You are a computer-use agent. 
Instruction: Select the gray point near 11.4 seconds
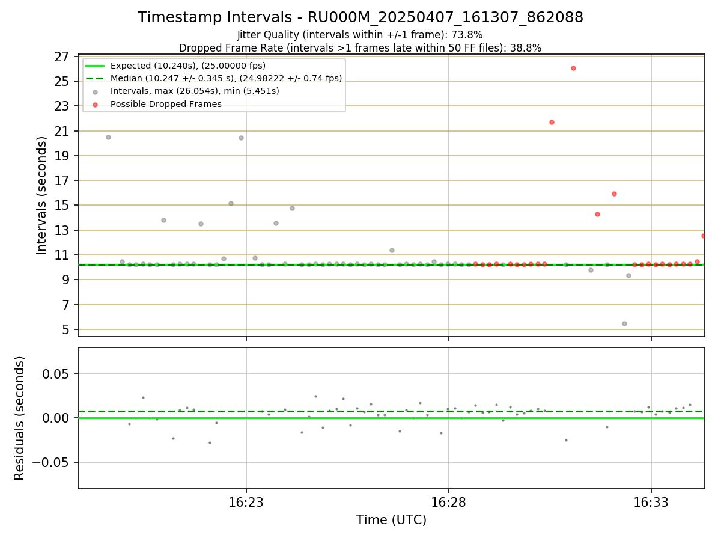click(392, 250)
